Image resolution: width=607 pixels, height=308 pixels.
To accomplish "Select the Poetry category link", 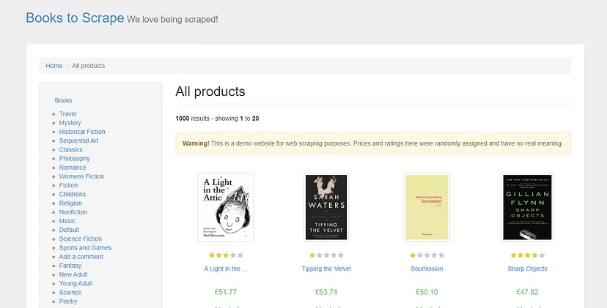I will click(x=68, y=301).
